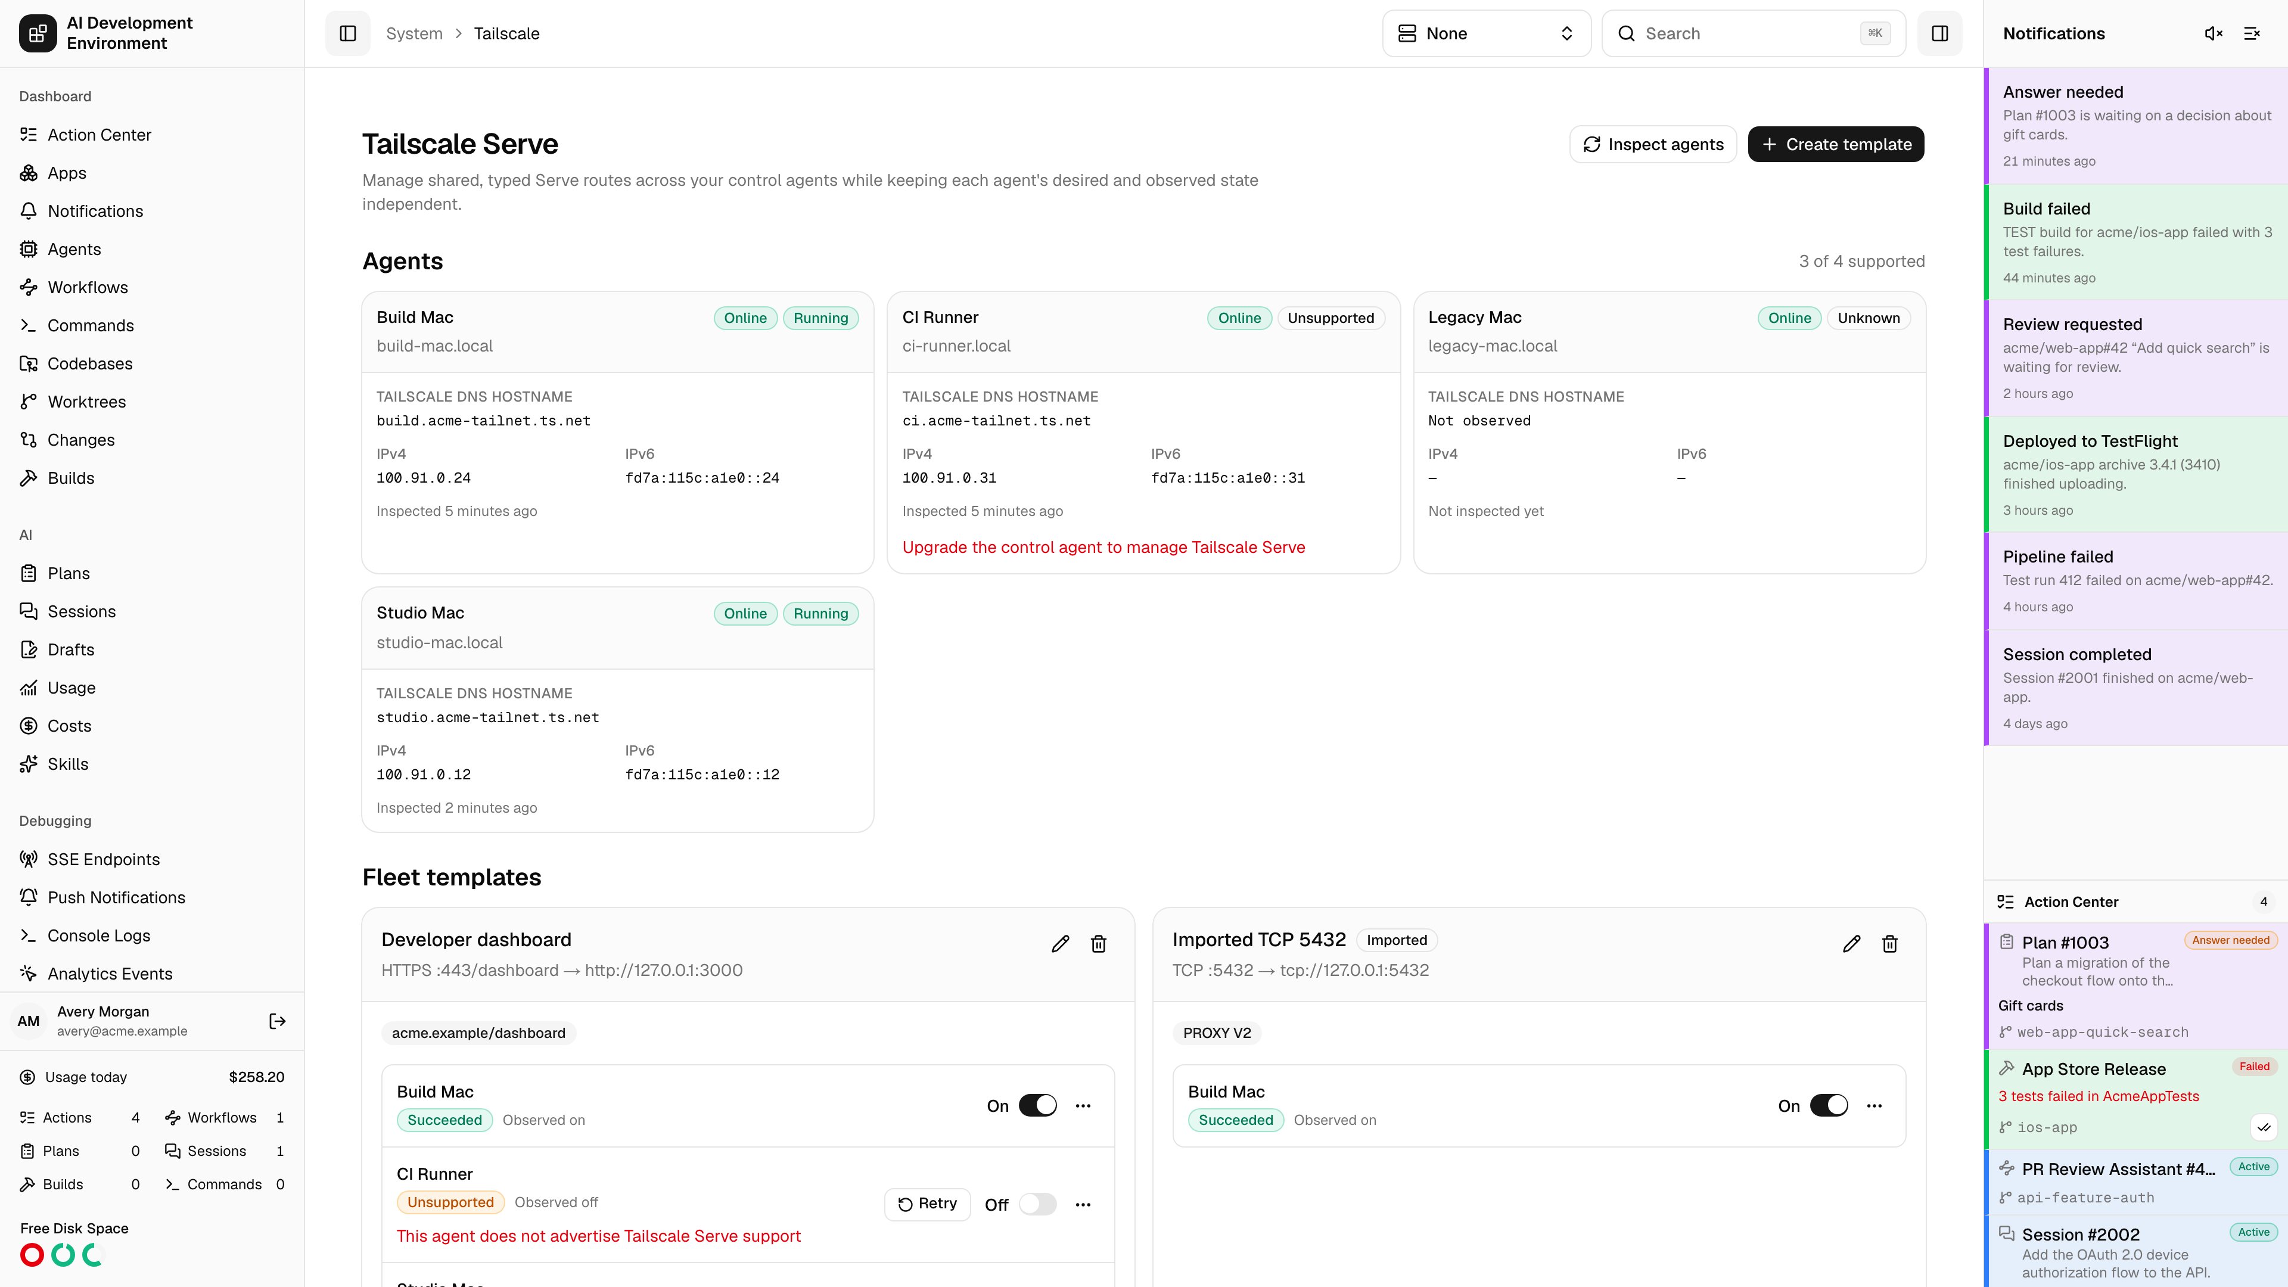
Task: Open the app logo in the sidebar
Action: point(38,34)
